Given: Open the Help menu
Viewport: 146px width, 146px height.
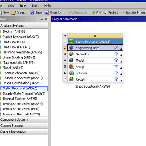Looking at the screenshot, I should [x=47, y=6].
